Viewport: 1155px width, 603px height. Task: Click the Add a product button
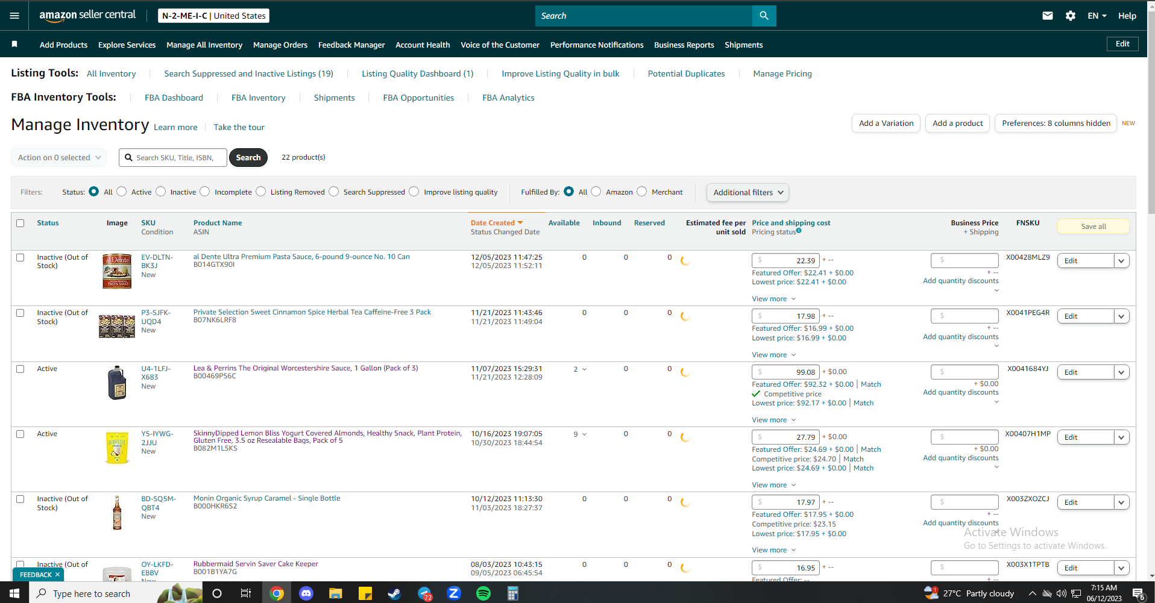[x=957, y=123]
